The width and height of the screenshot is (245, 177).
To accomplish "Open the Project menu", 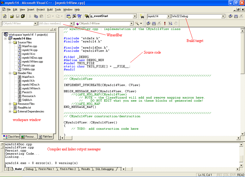I will coord(40,9).
